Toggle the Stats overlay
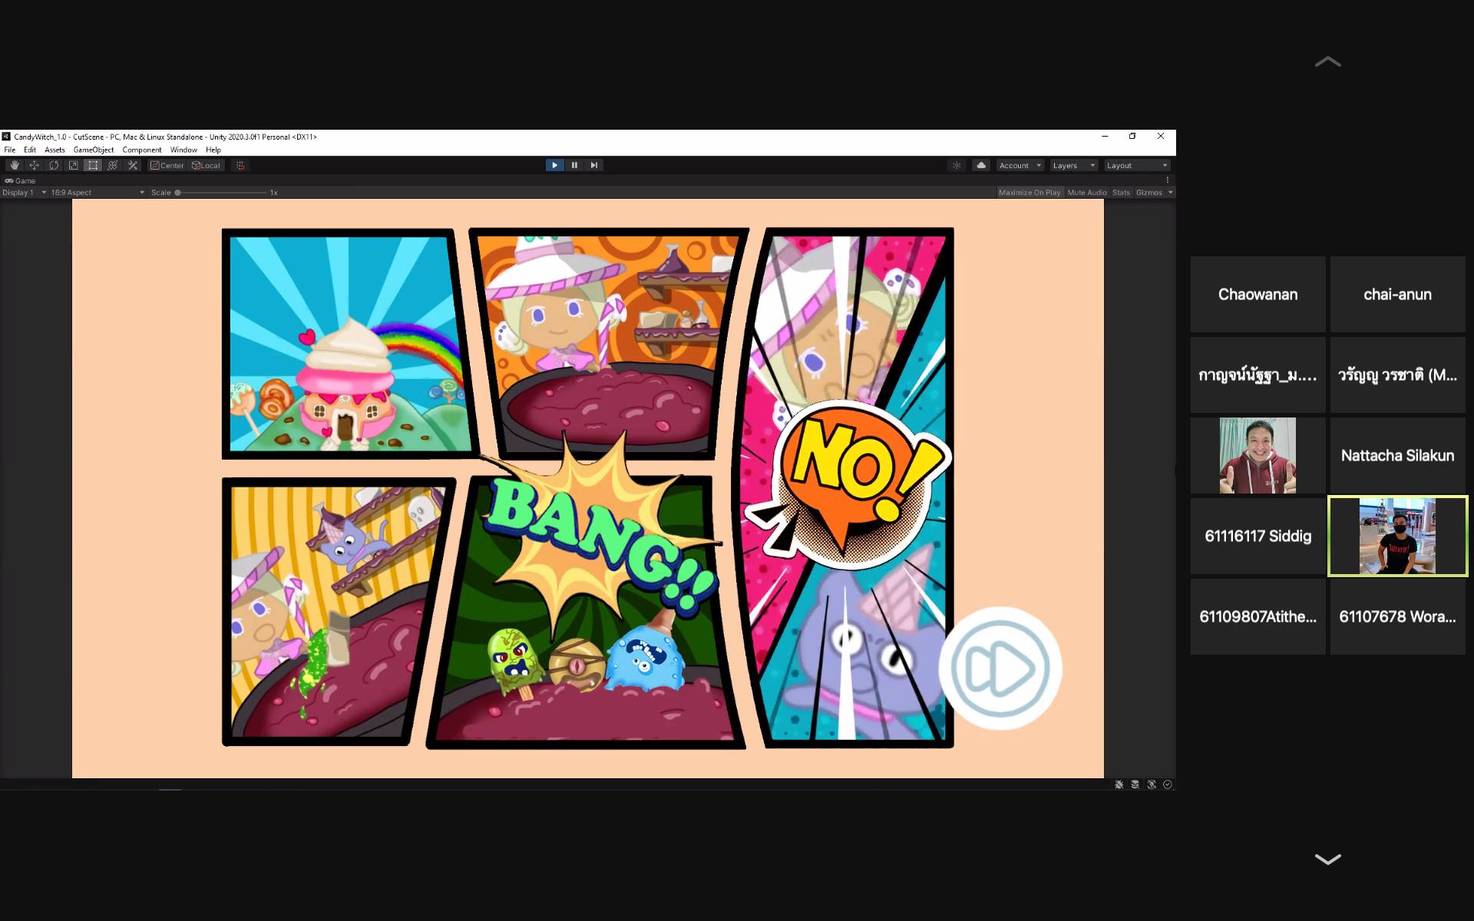The image size is (1474, 921). point(1121,193)
